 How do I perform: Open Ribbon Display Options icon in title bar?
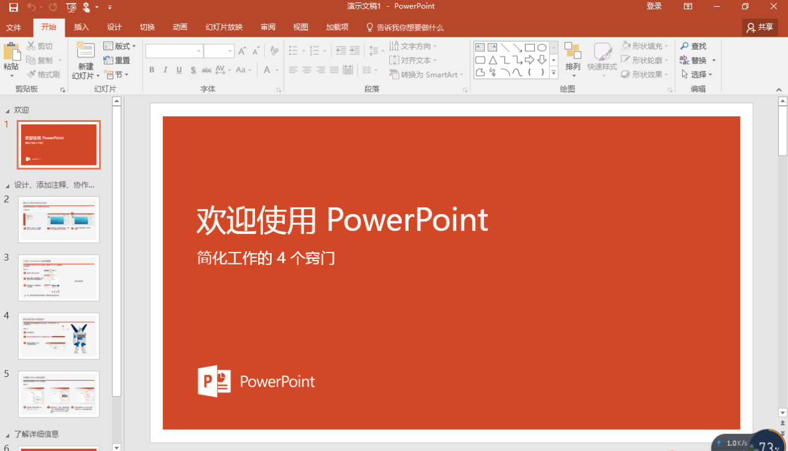click(x=688, y=7)
